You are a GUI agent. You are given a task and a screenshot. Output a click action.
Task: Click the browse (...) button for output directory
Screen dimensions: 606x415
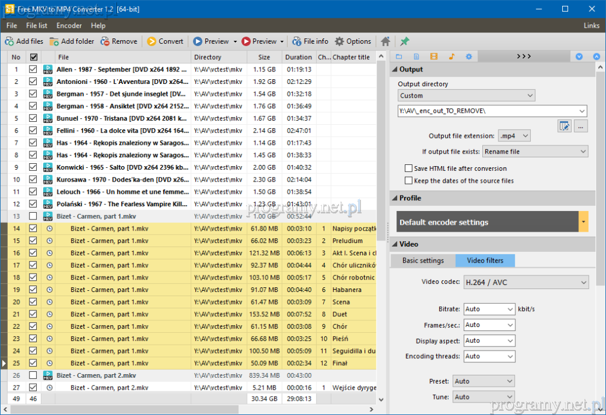(581, 125)
